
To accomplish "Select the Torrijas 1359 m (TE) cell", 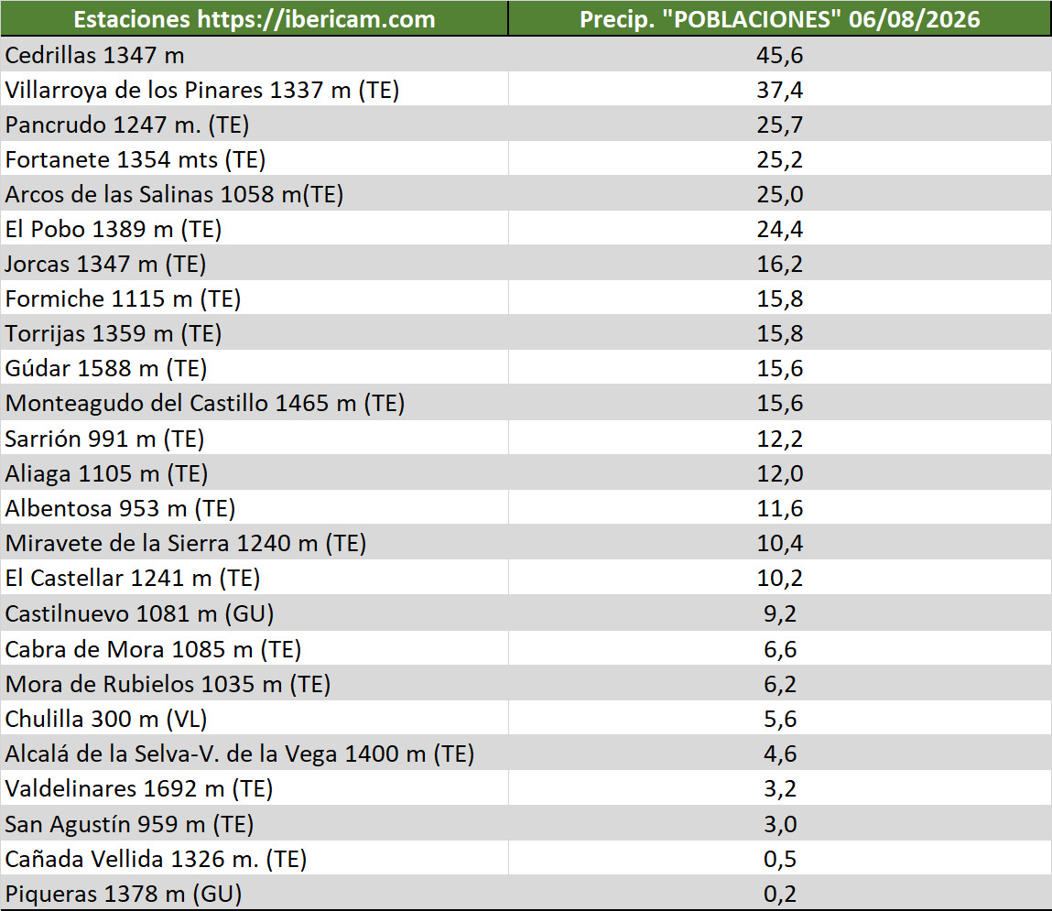I will point(255,333).
